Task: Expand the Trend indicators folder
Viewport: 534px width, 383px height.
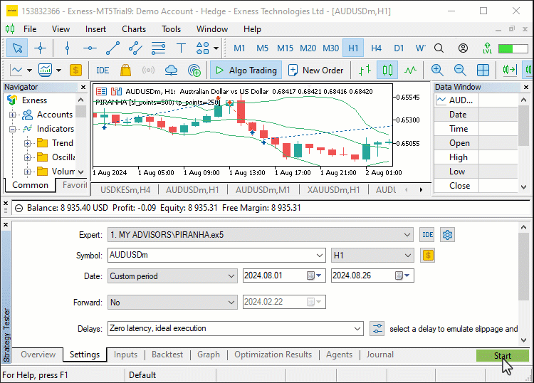Action: pos(27,143)
